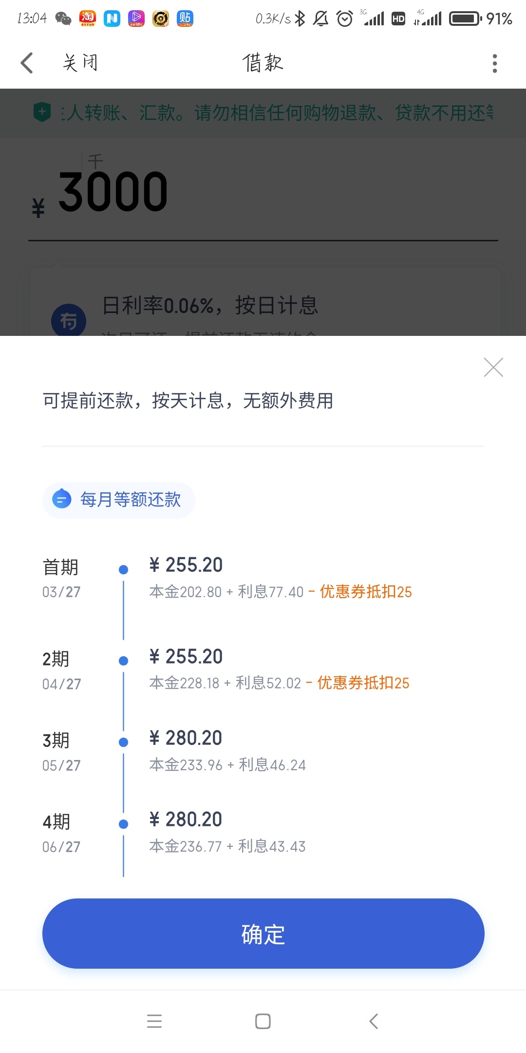This screenshot has height=1053, width=526.
Task: Tap 关闭 to close the page
Action: click(80, 63)
